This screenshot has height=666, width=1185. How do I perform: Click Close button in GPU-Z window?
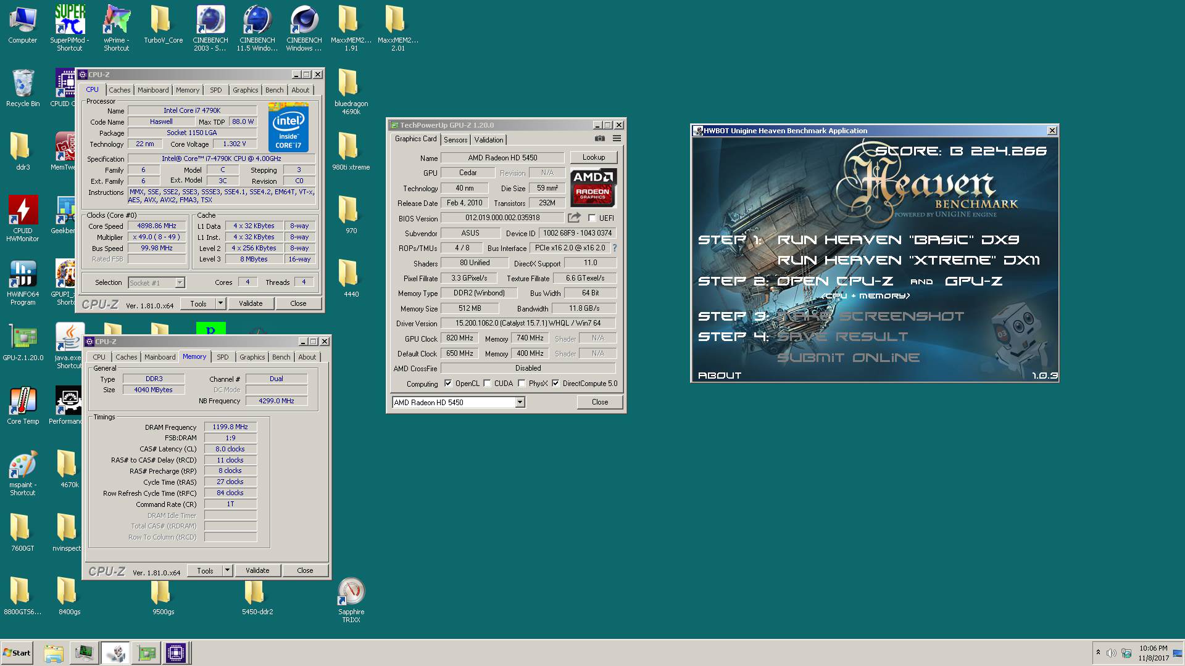pos(600,402)
